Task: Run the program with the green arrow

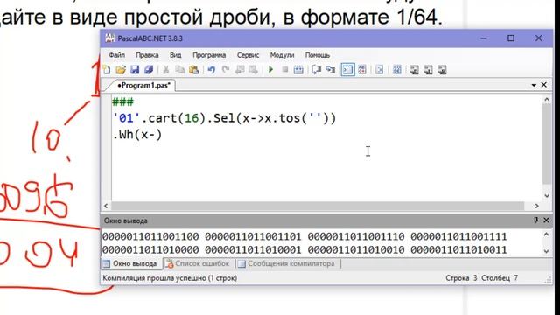Action: tap(270, 70)
